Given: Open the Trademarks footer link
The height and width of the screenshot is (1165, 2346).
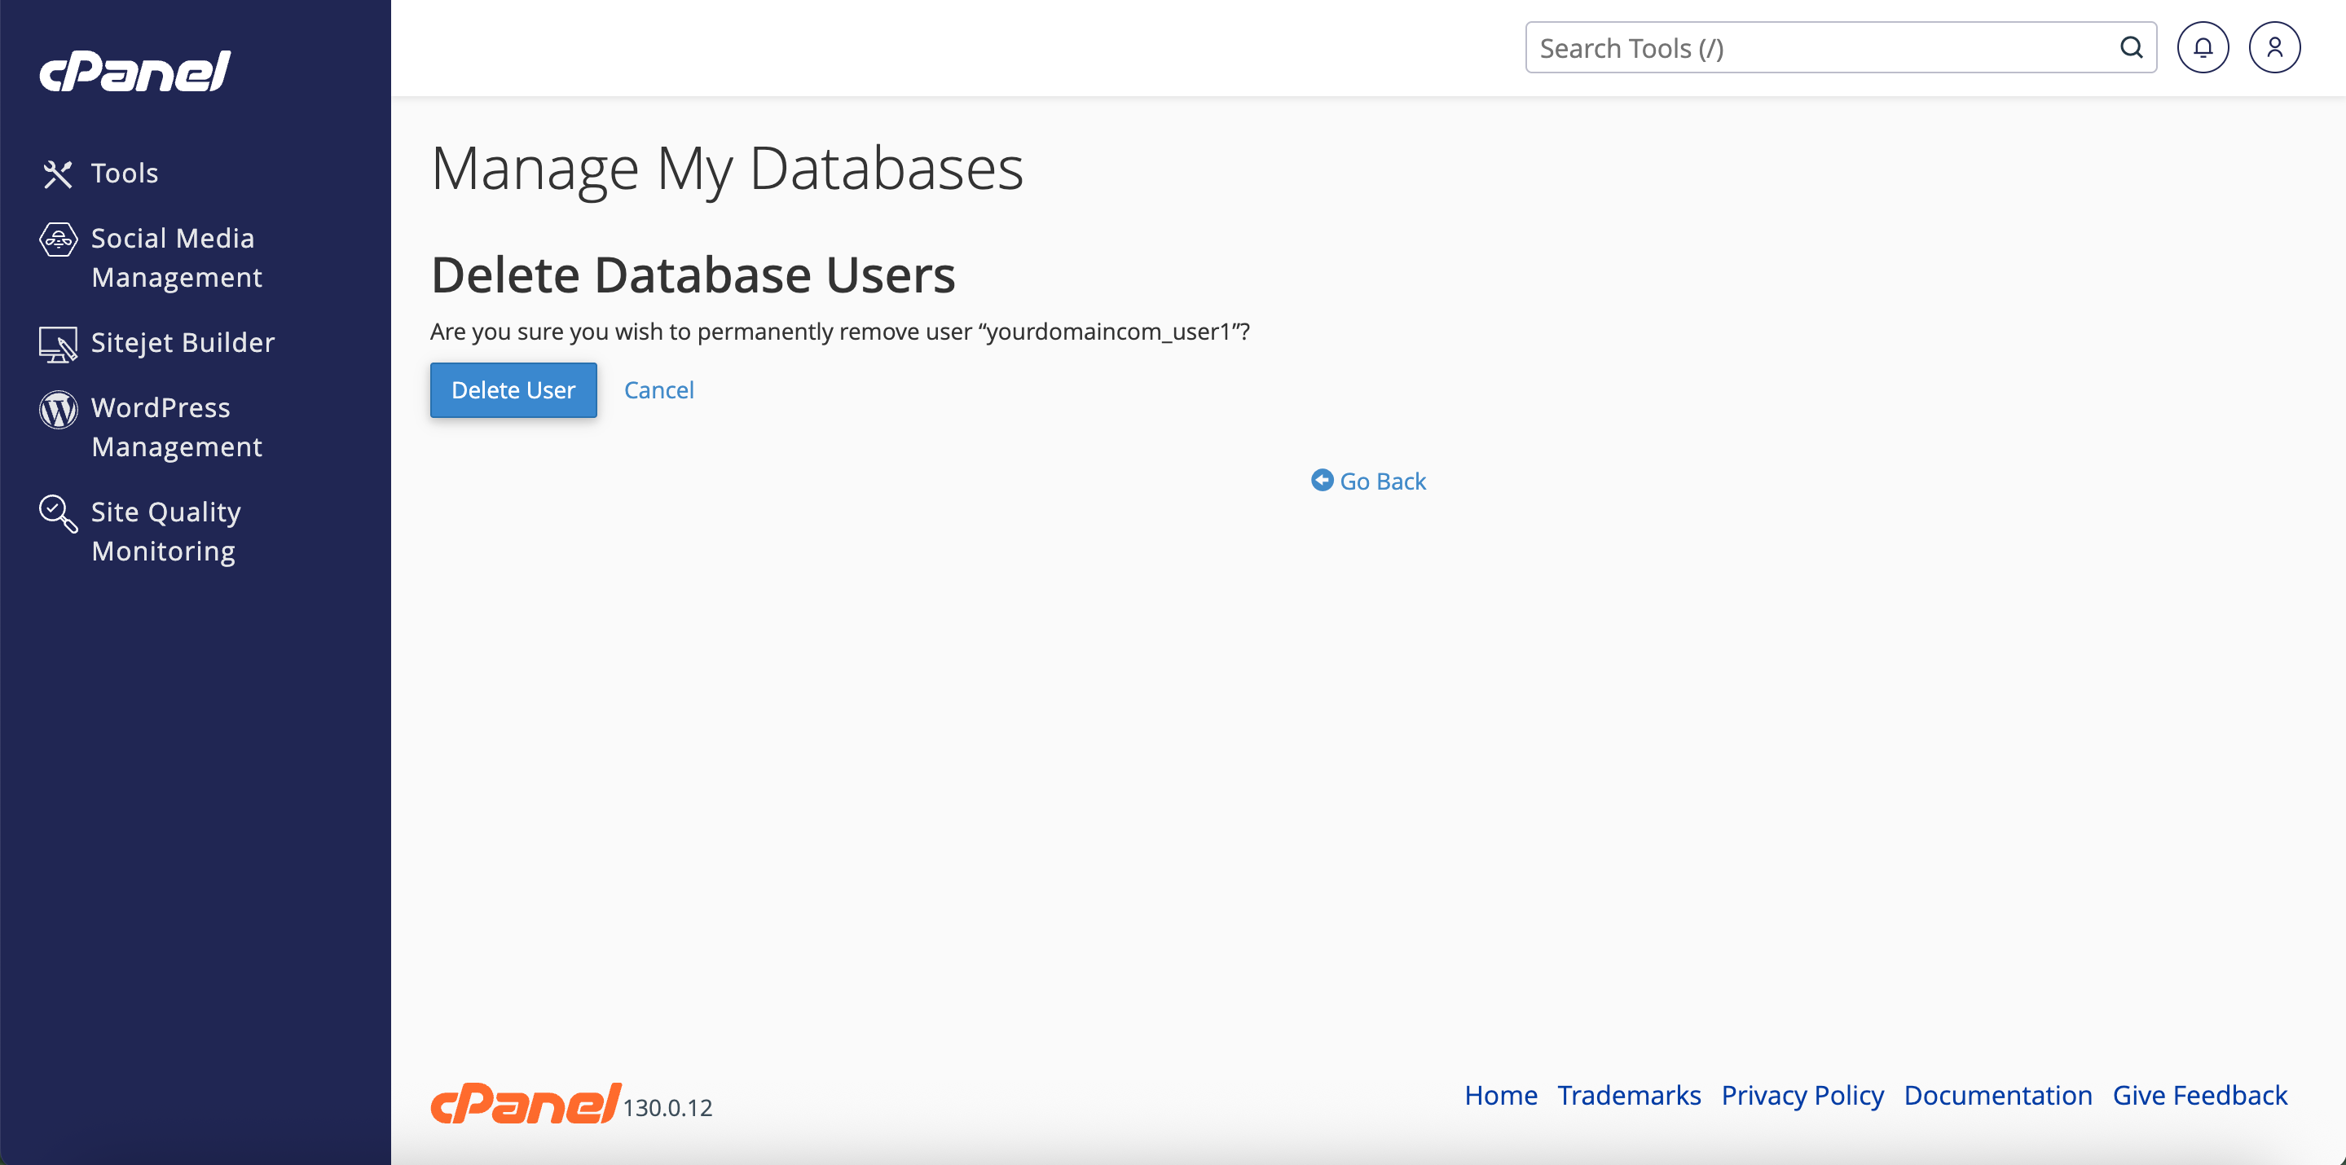Looking at the screenshot, I should click(x=1628, y=1095).
